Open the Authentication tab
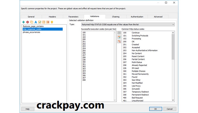The width and height of the screenshot is (198, 113). click(137, 17)
